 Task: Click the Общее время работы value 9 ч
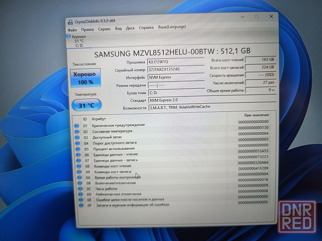pos(261,90)
